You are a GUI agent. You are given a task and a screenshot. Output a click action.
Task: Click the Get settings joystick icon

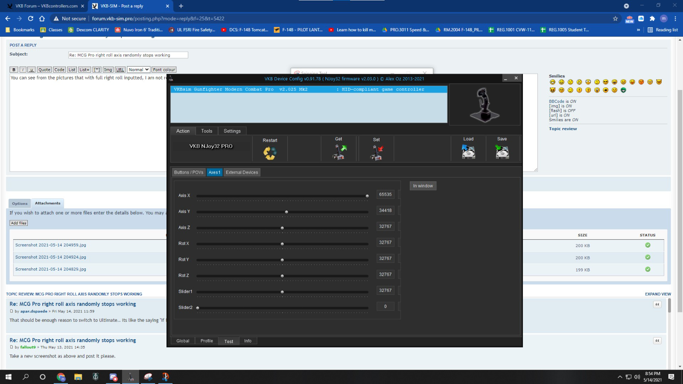coord(339,152)
